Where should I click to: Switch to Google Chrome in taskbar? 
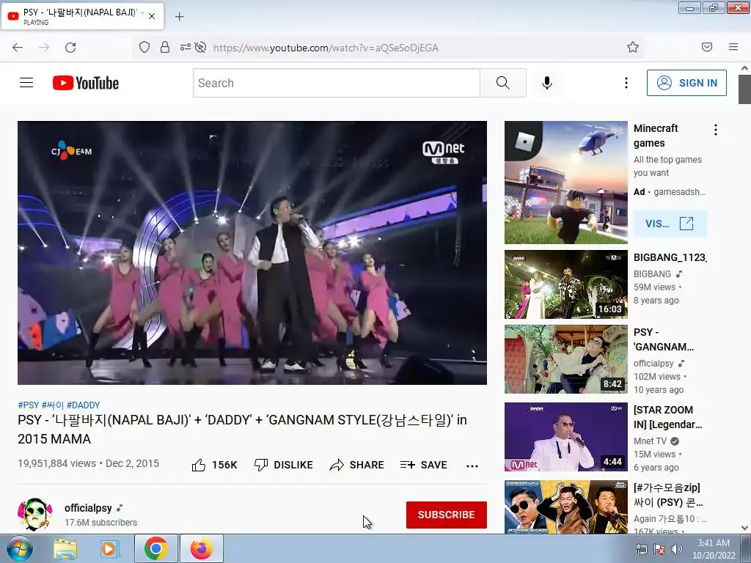click(x=155, y=548)
